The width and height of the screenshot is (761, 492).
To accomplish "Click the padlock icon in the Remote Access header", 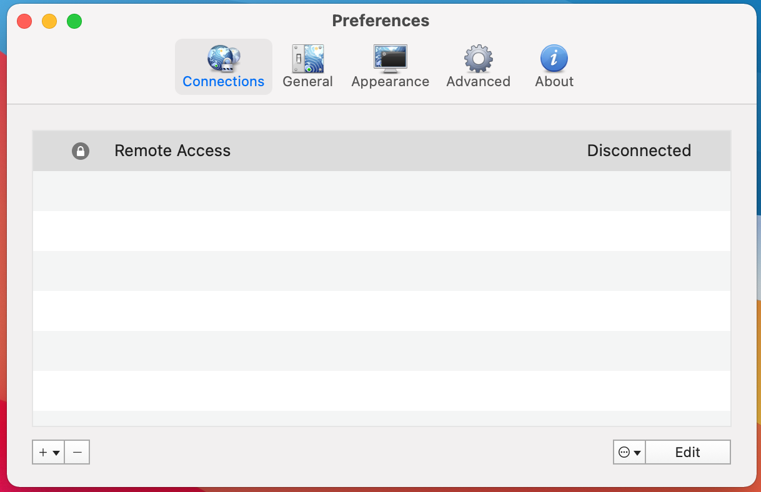I will [x=81, y=150].
